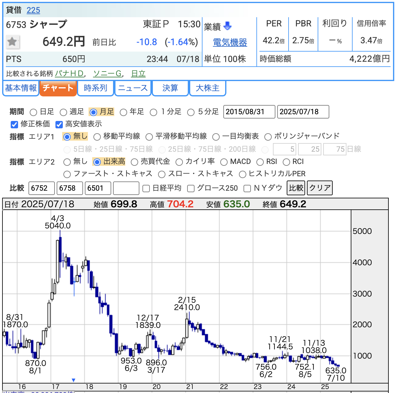The image size is (397, 393).
Task: Toggle the 高安値表示 checkbox
Action: click(x=59, y=124)
